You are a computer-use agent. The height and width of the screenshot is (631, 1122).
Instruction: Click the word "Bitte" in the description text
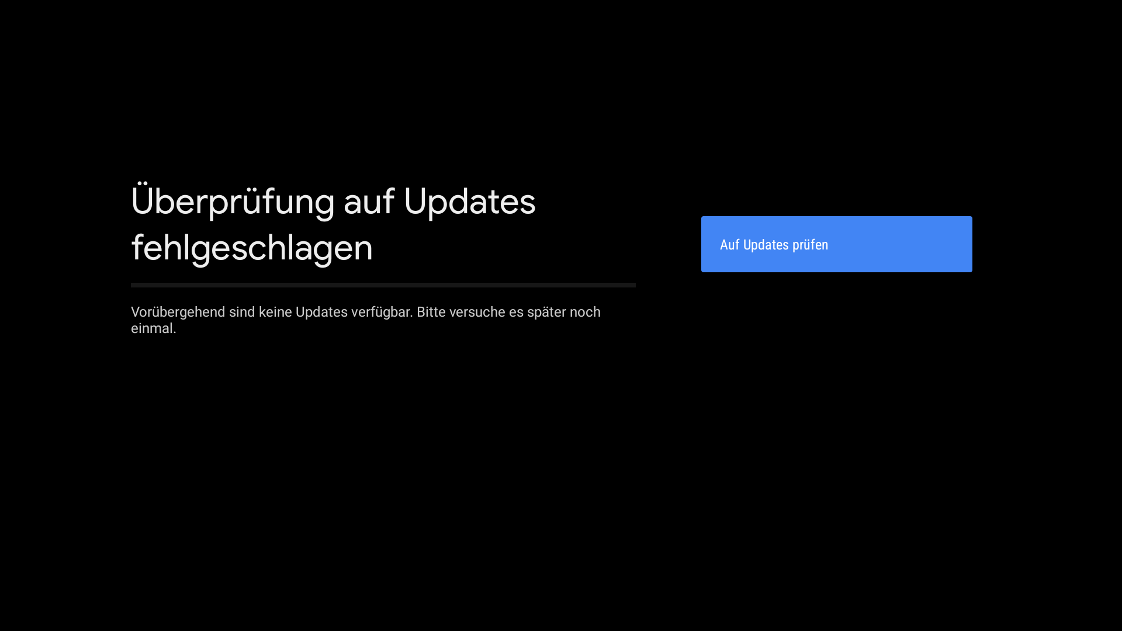click(431, 312)
